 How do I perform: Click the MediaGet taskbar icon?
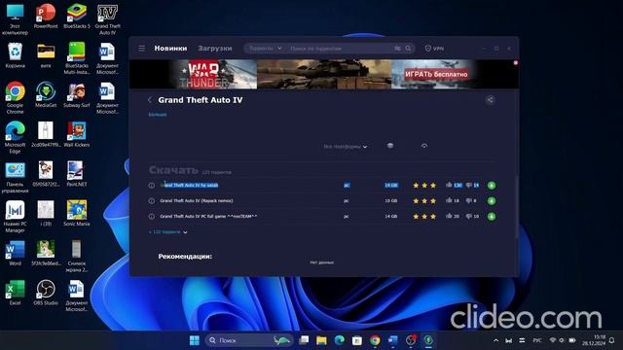(x=428, y=340)
